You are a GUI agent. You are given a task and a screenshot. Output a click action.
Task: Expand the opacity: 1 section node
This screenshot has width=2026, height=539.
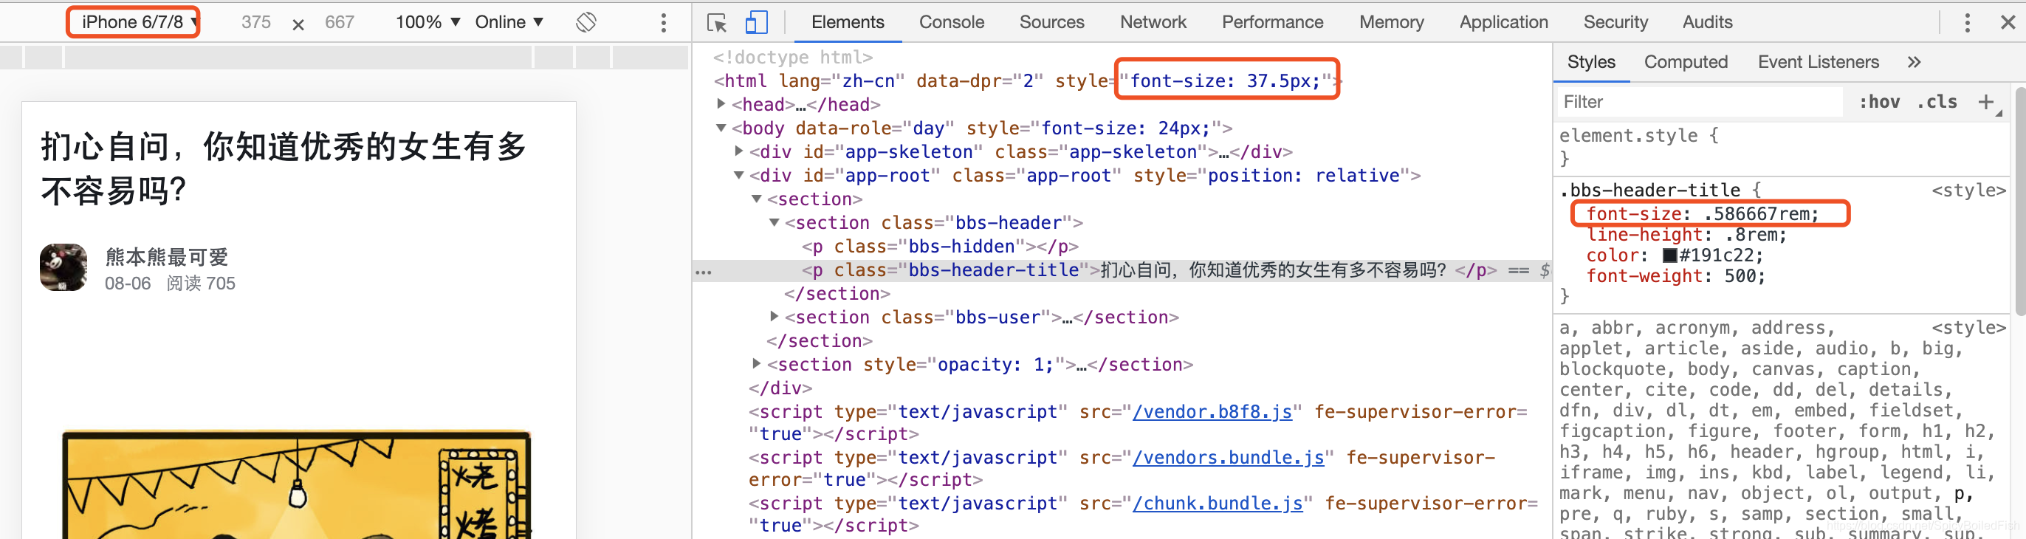pyautogui.click(x=756, y=363)
